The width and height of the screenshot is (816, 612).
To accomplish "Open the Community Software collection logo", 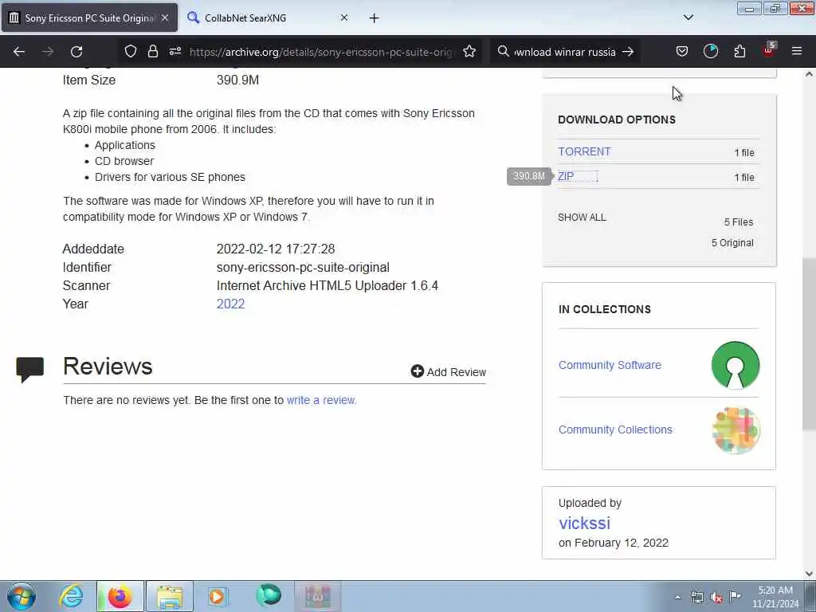I will [x=735, y=365].
